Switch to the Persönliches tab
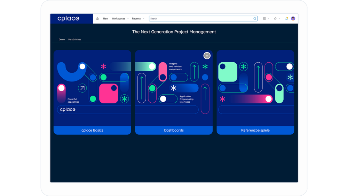 (x=74, y=40)
